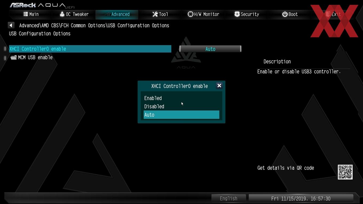Choose the highlighted Auto option
Screen dimensions: 363x204
tap(181, 115)
